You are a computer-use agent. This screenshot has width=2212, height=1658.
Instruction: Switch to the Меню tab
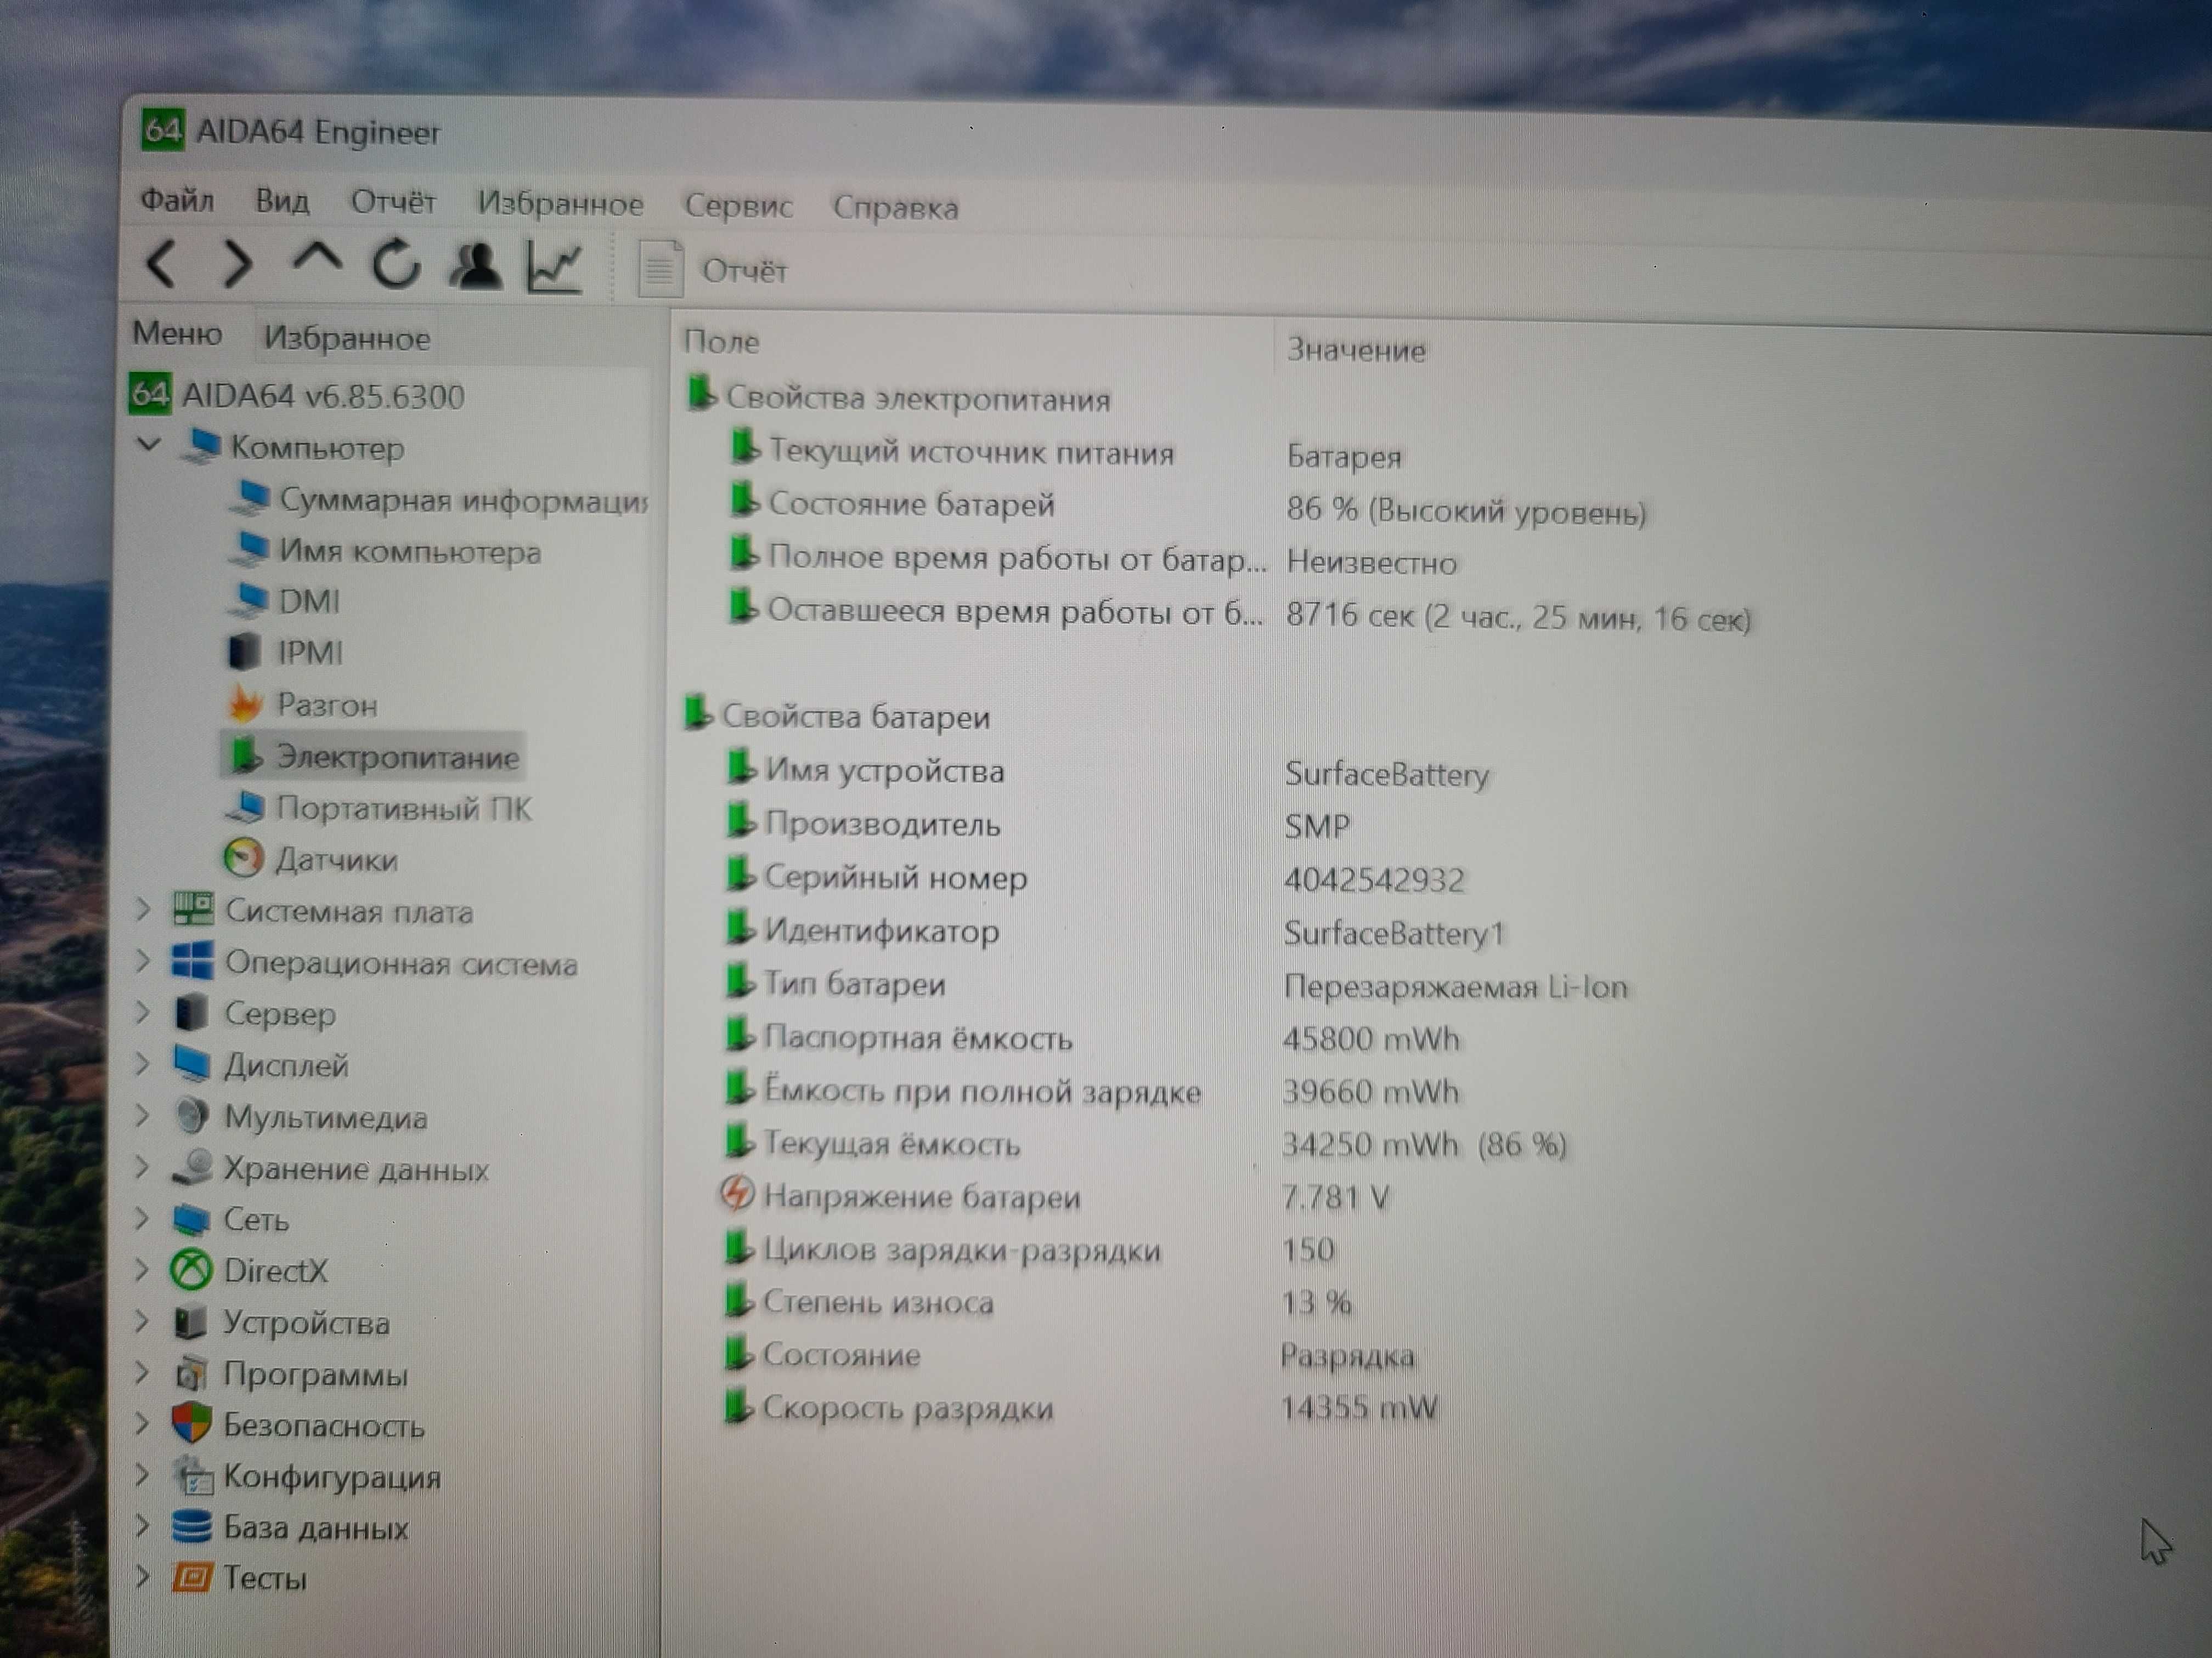pos(177,333)
